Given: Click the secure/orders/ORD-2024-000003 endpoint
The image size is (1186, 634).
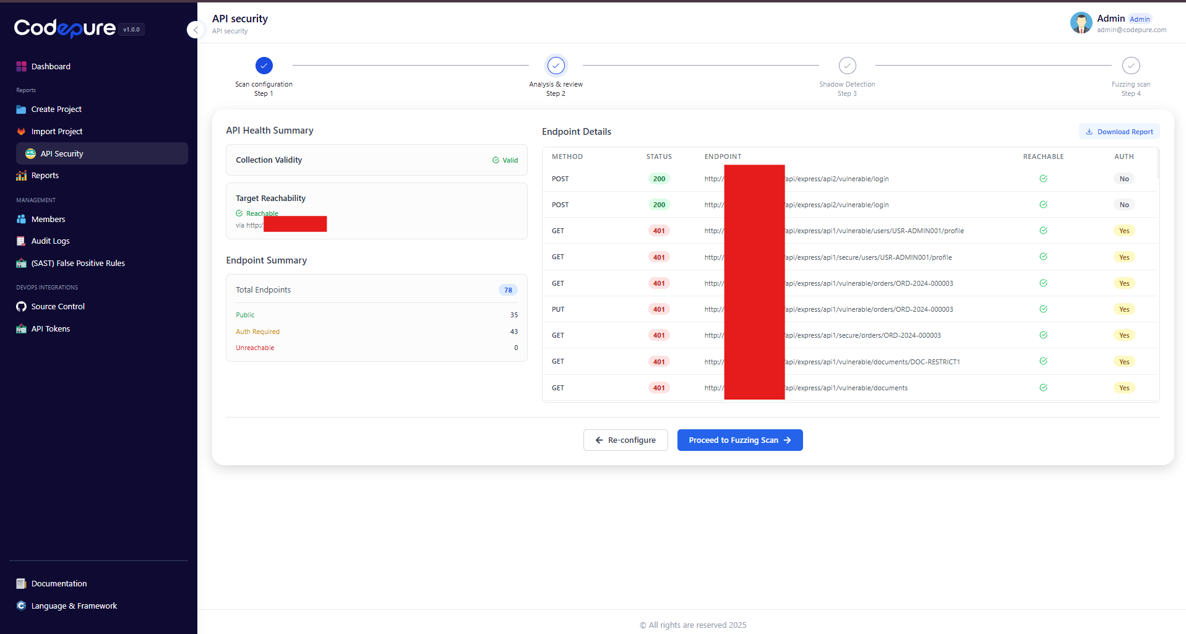Looking at the screenshot, I should coord(822,335).
